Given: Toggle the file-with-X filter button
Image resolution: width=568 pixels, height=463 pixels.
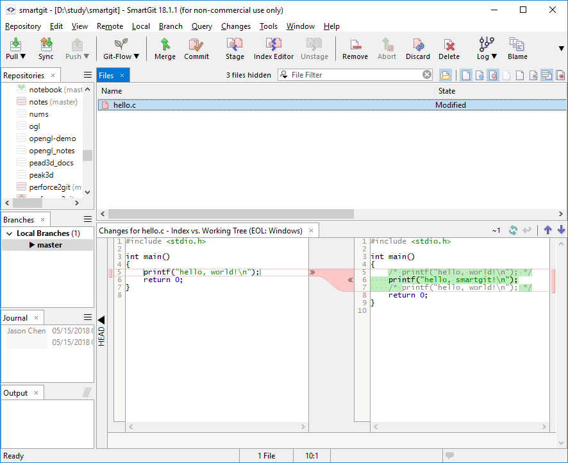Looking at the screenshot, I should pyautogui.click(x=533, y=75).
